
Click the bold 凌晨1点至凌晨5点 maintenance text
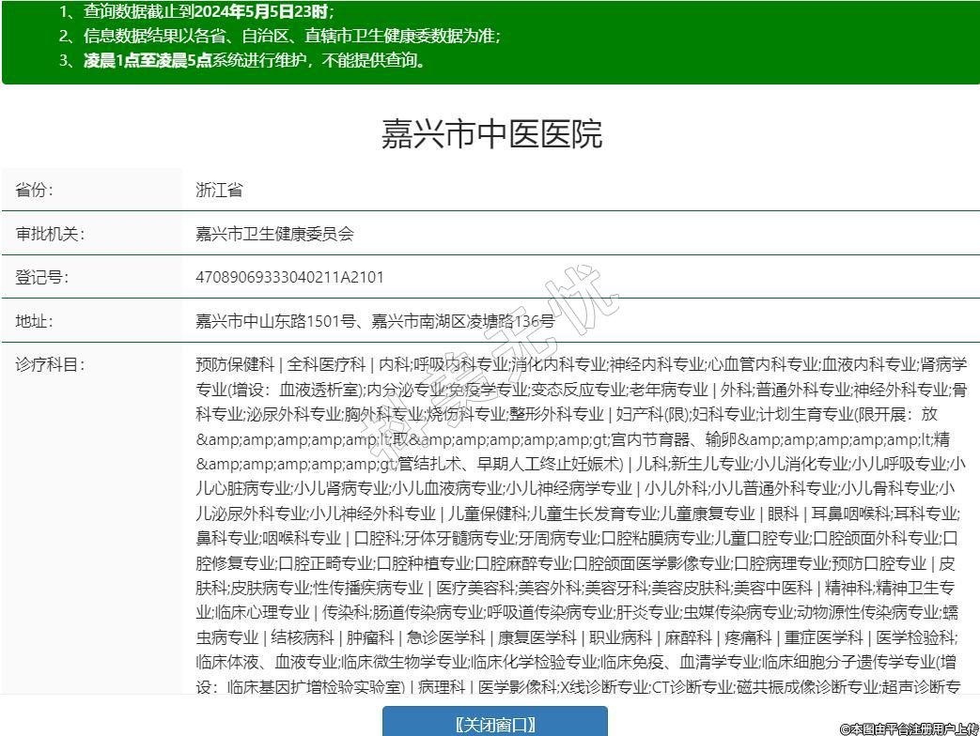click(x=148, y=61)
